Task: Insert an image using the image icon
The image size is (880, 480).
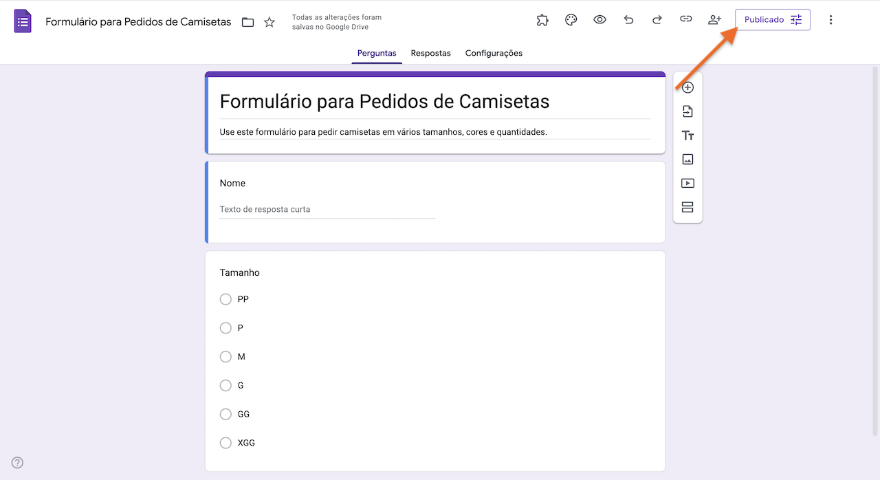Action: (687, 159)
